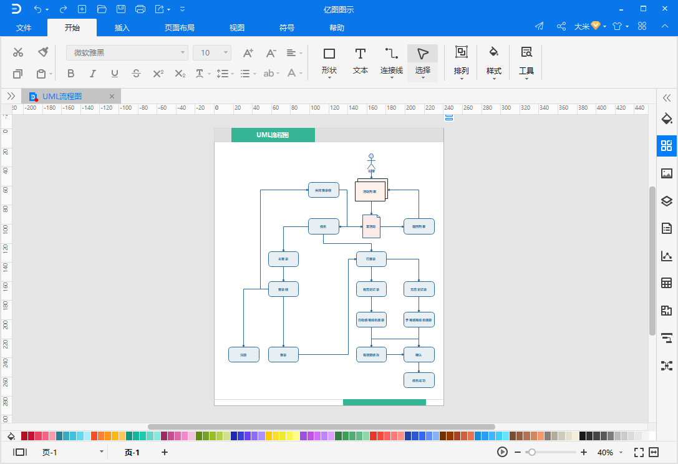This screenshot has width=678, height=464.
Task: Add a new page with plus button
Action: [165, 452]
